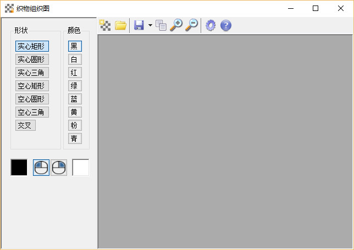Open help with the question mark icon

coord(225,25)
